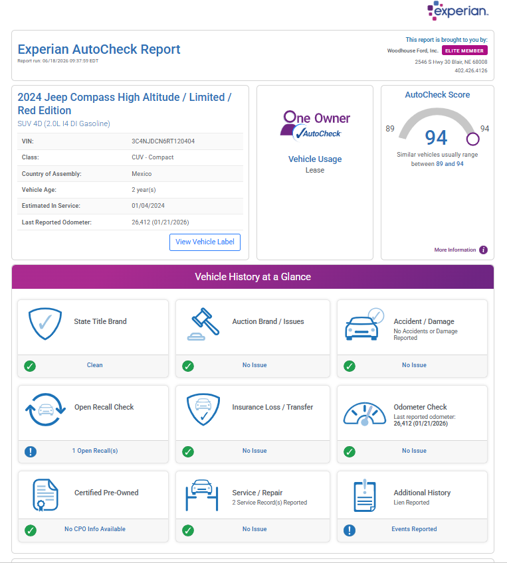Click green checkmark beside No CPO Info Available
The height and width of the screenshot is (563, 507).
[x=31, y=530]
